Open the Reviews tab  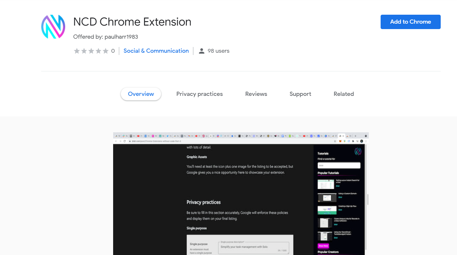256,94
